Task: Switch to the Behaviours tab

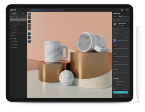Action: (x=127, y=17)
